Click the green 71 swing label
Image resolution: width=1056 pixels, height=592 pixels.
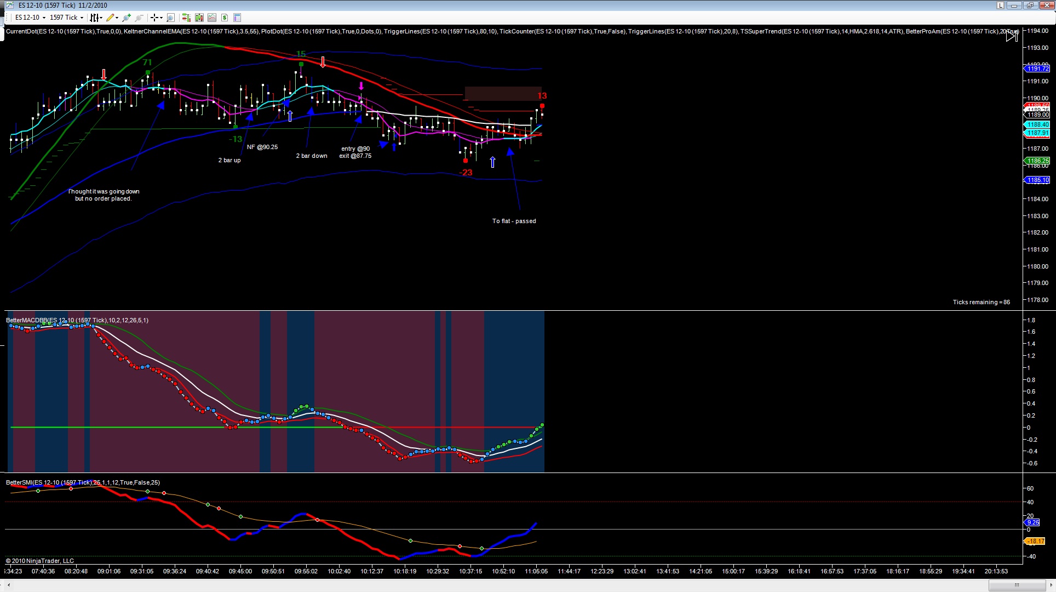[x=147, y=62]
